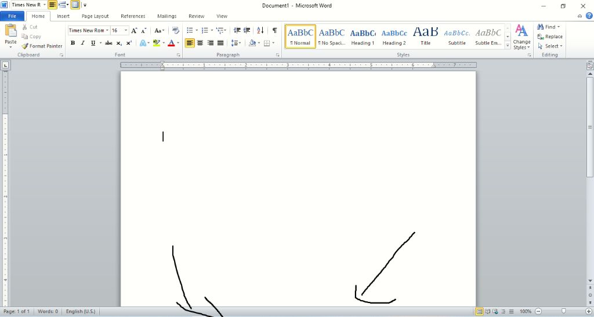This screenshot has height=317, width=594.
Task: Open the File tab
Action: [x=12, y=16]
